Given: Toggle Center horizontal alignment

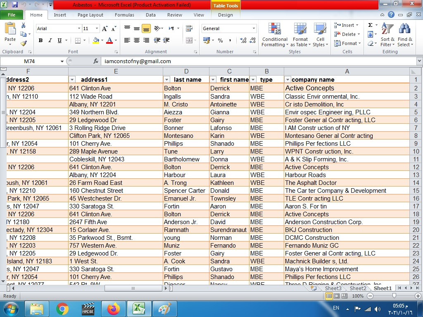Looking at the screenshot, I should coord(137,40).
